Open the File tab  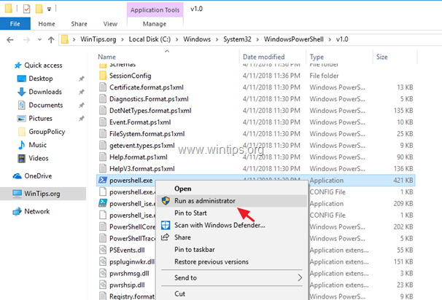tap(15, 24)
